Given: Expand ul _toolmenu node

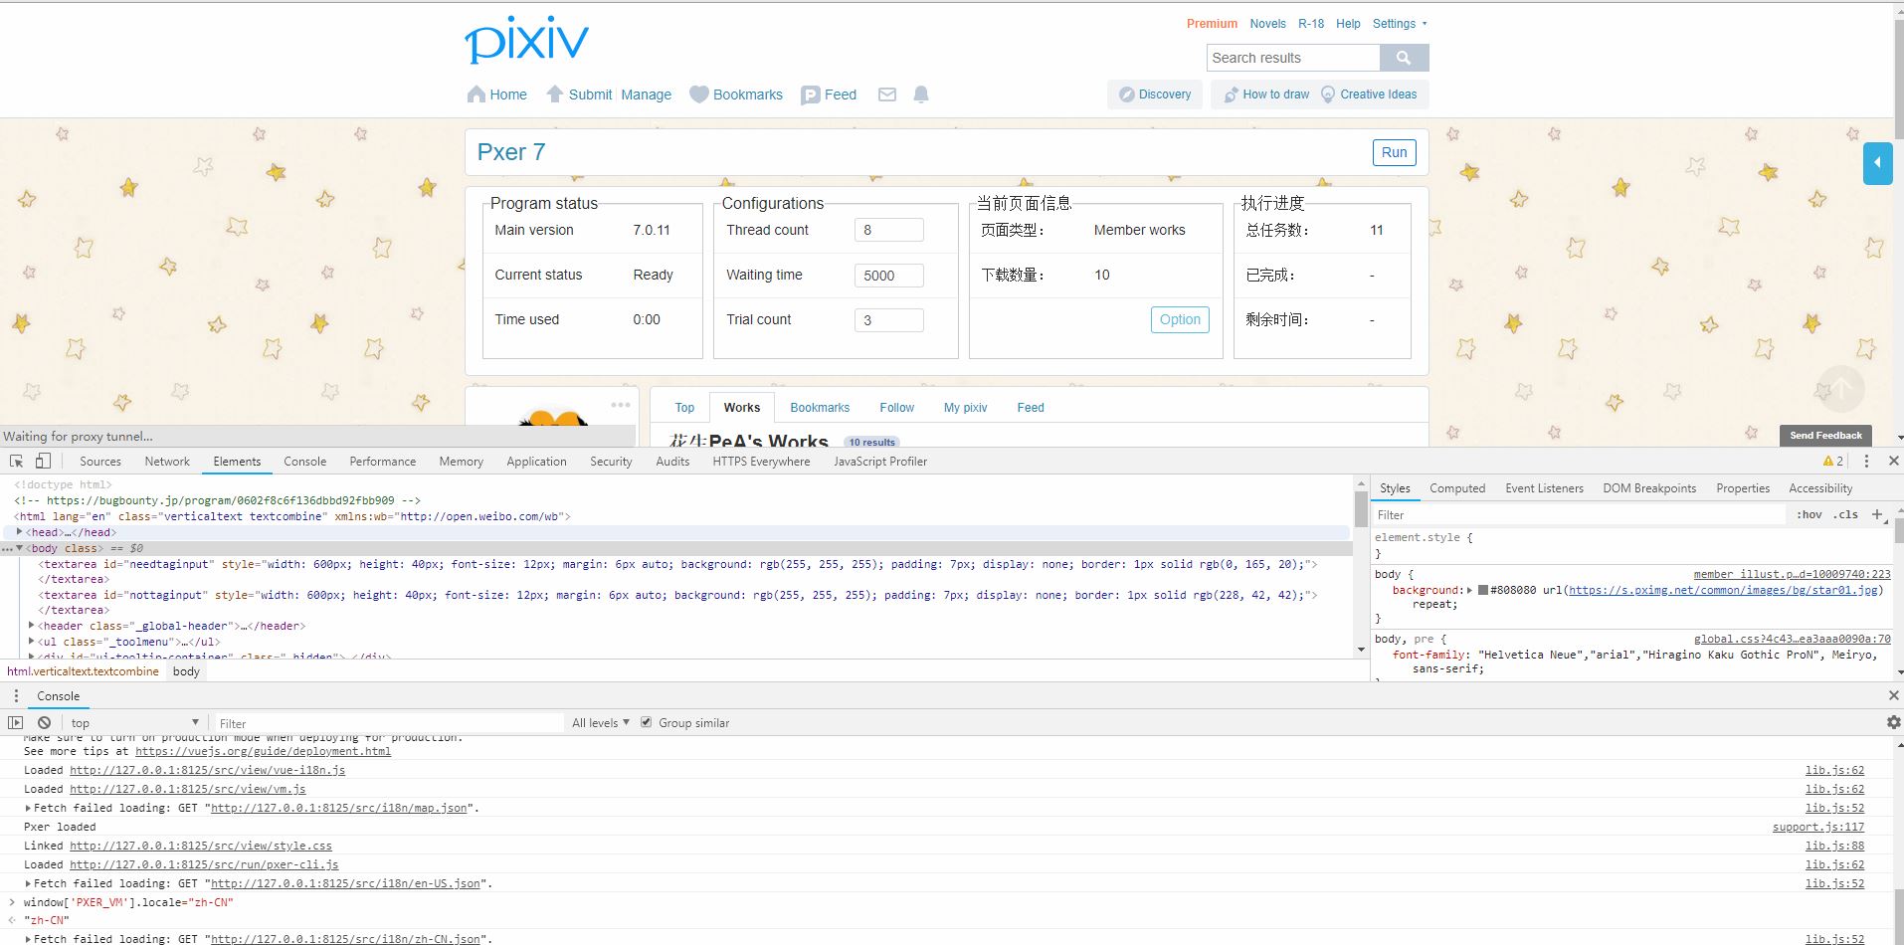Looking at the screenshot, I should 32,642.
